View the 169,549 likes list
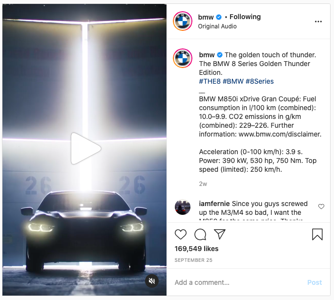 (x=196, y=249)
